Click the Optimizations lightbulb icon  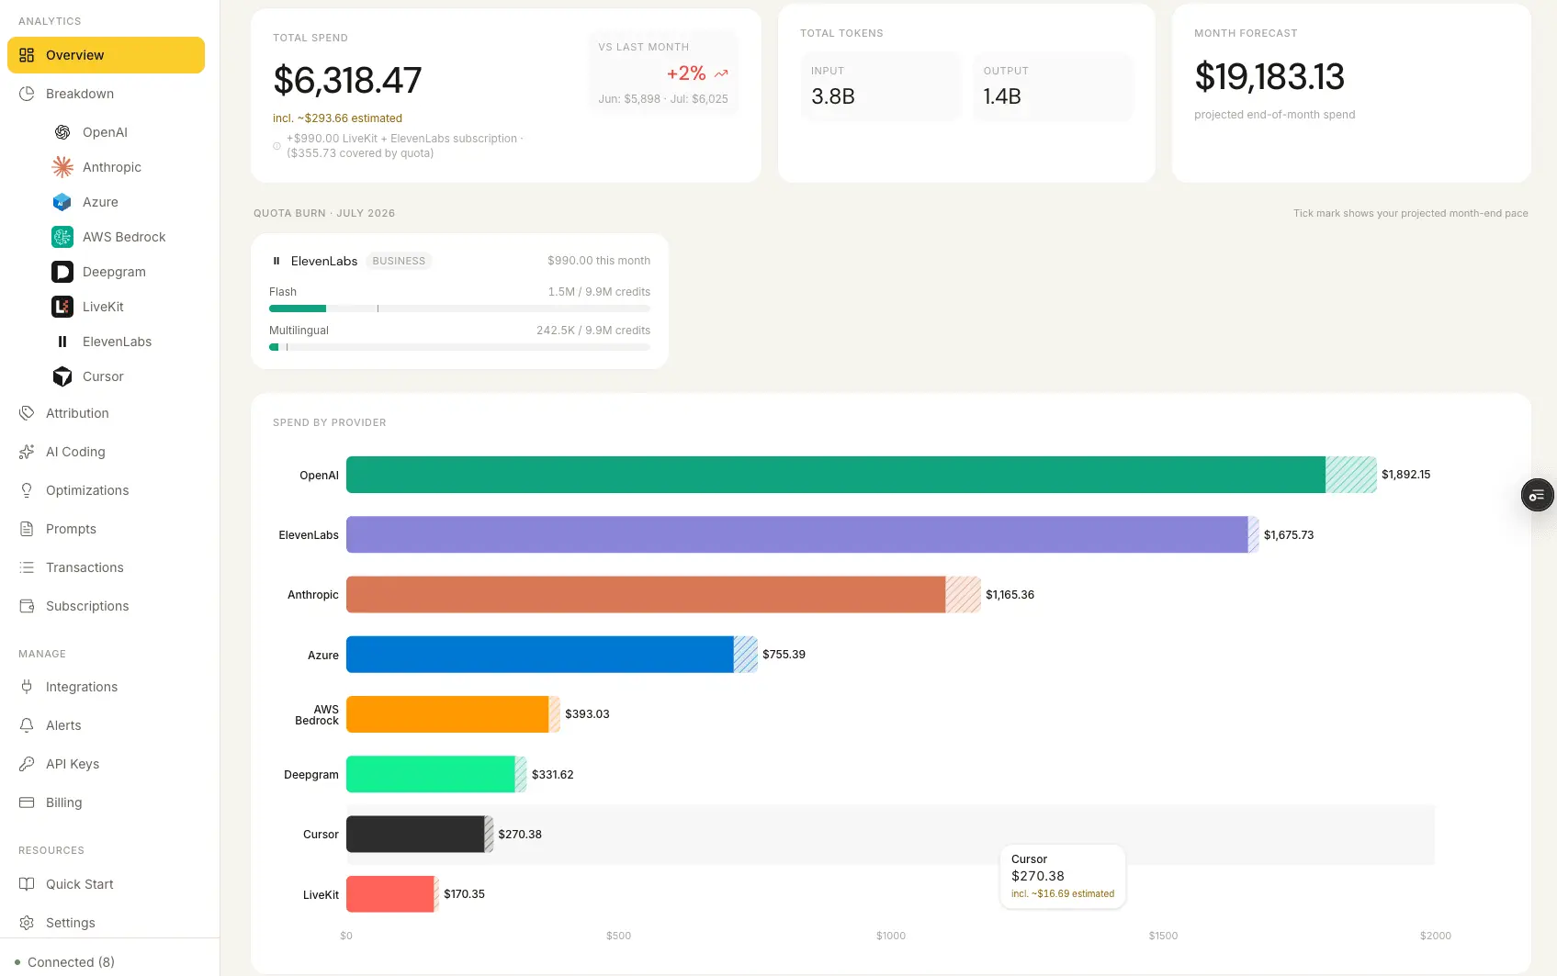tap(27, 490)
